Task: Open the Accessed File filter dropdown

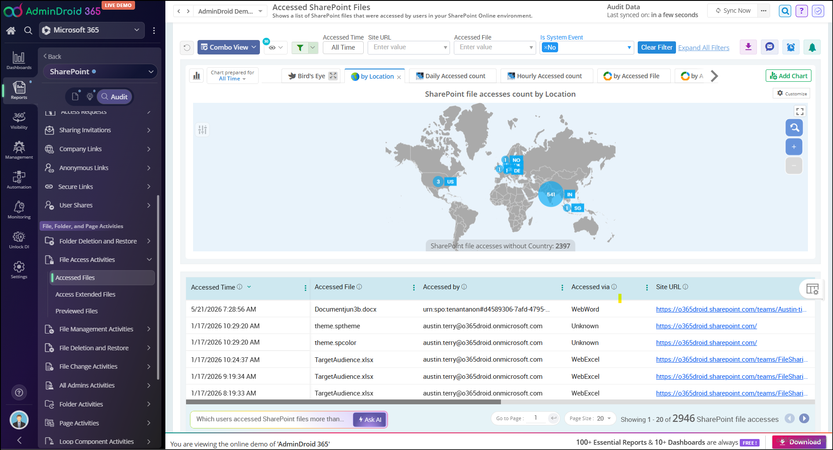Action: 495,47
